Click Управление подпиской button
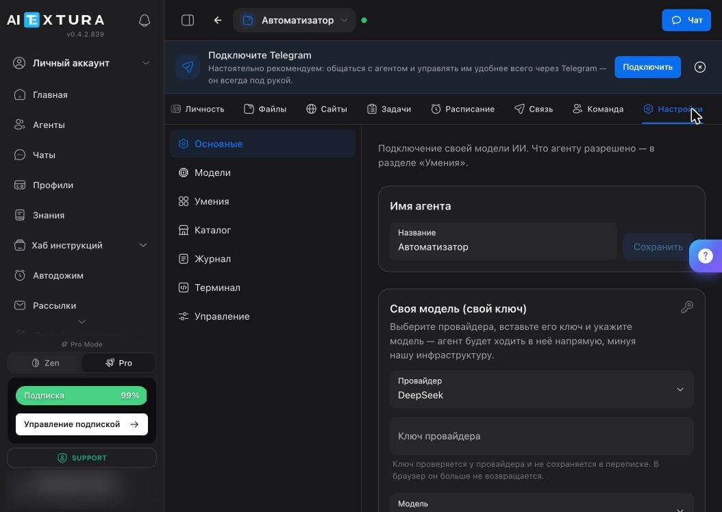Viewport: 722px width, 512px height. point(82,424)
